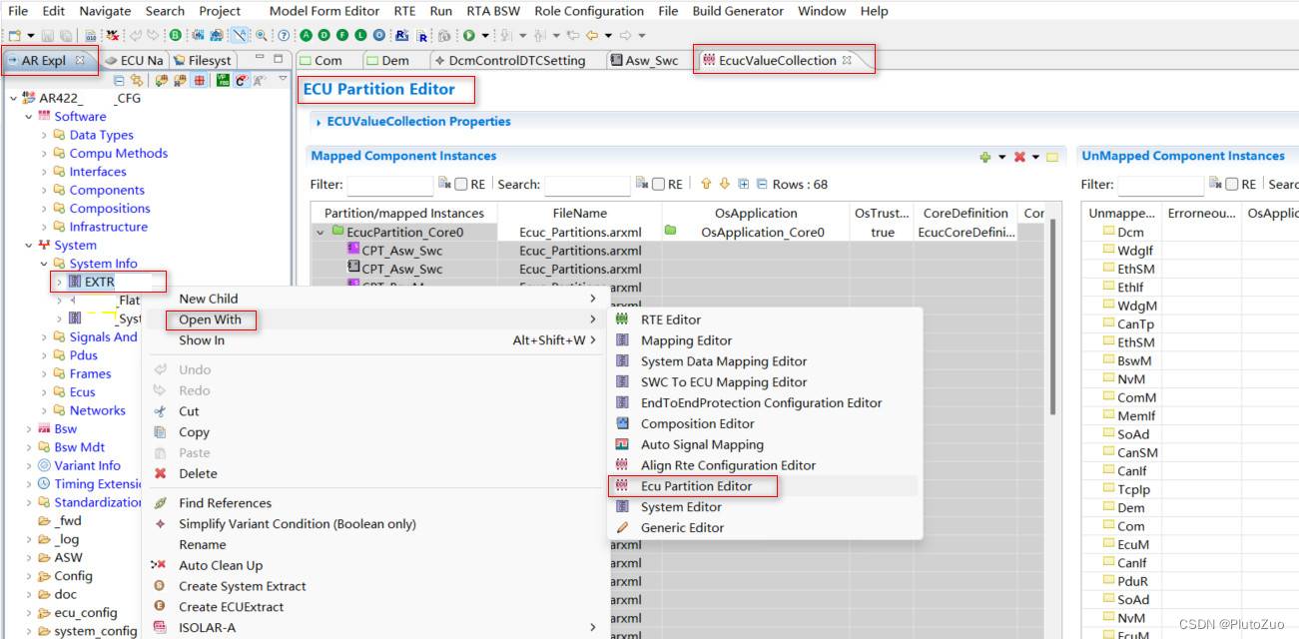Click the move-down arrow icon beside Search
The width and height of the screenshot is (1299, 639).
725,184
